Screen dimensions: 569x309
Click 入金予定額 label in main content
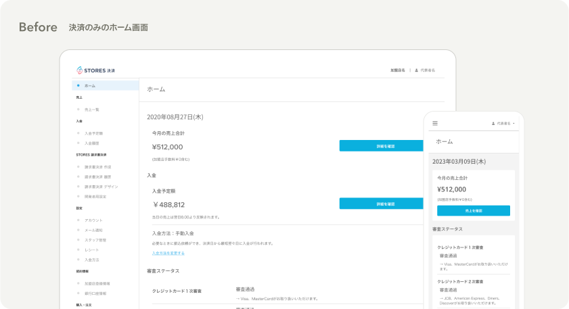pos(164,191)
